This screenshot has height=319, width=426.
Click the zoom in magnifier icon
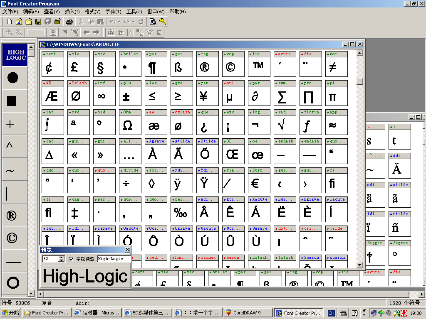[x=9, y=32]
